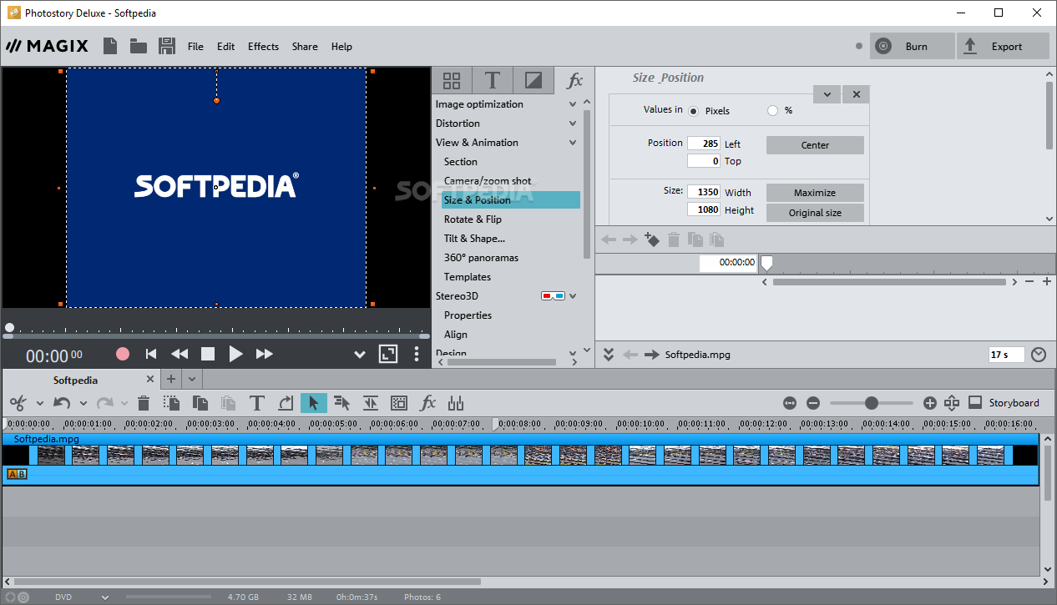Zoom in the timeline with the plus circle
Screen dimensions: 1057x605
click(930, 403)
